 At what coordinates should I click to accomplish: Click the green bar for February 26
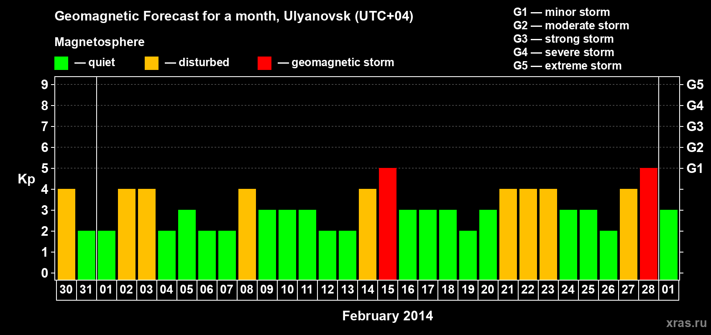coord(609,255)
